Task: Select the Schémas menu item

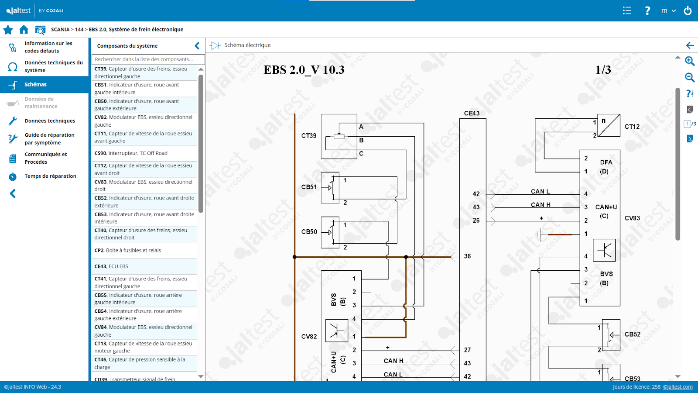Action: pos(44,84)
